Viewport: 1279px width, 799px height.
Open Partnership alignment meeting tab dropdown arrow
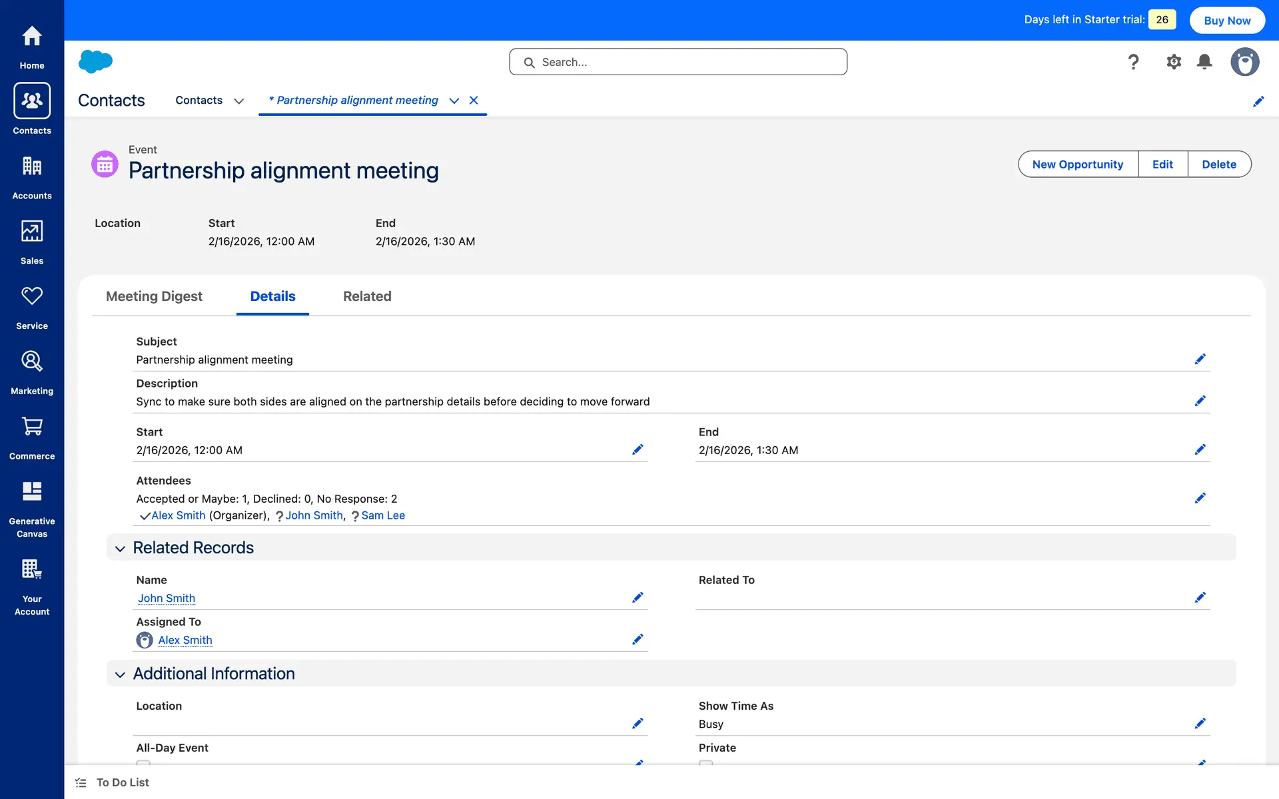[x=454, y=101]
